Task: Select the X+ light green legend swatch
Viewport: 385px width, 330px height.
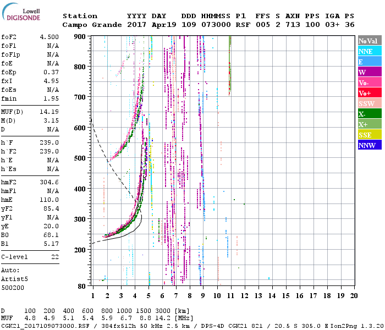Action: 370,124
